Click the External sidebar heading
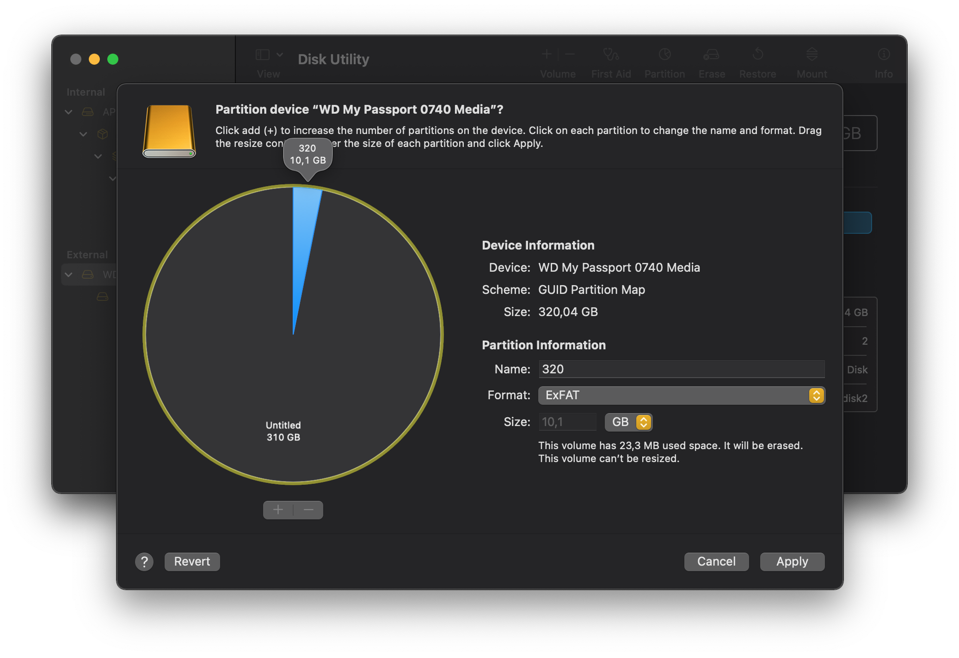Viewport: 959px width, 658px height. (87, 255)
